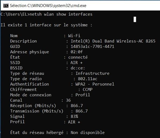Click the Signal value 83%

74,116
